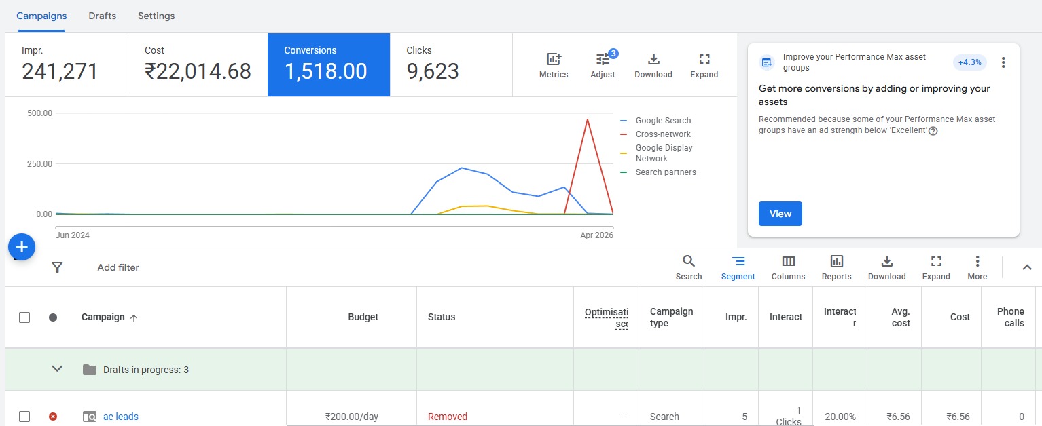Image resolution: width=1042 pixels, height=426 pixels.
Task: Collapse the Drafts in progress group
Action: pyautogui.click(x=57, y=369)
